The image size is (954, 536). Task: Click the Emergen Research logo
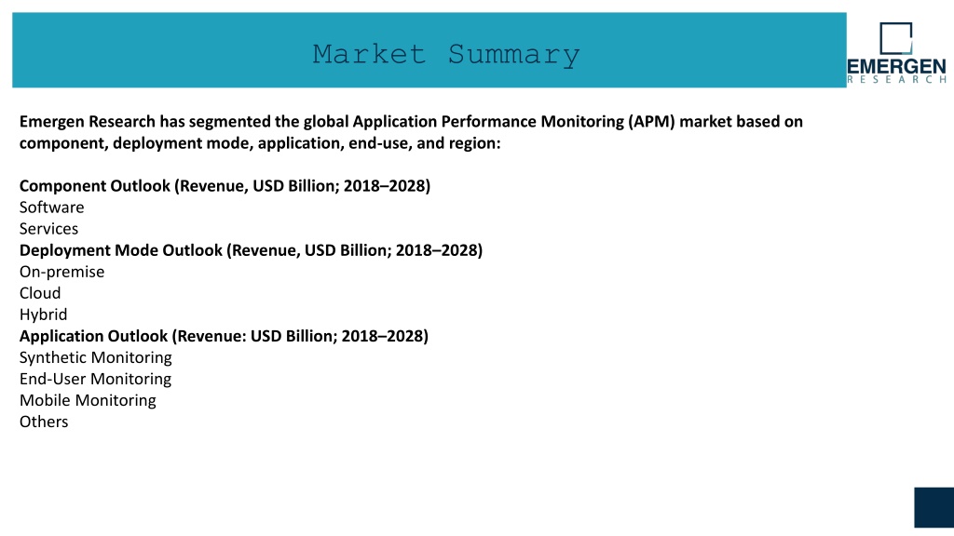(x=896, y=53)
